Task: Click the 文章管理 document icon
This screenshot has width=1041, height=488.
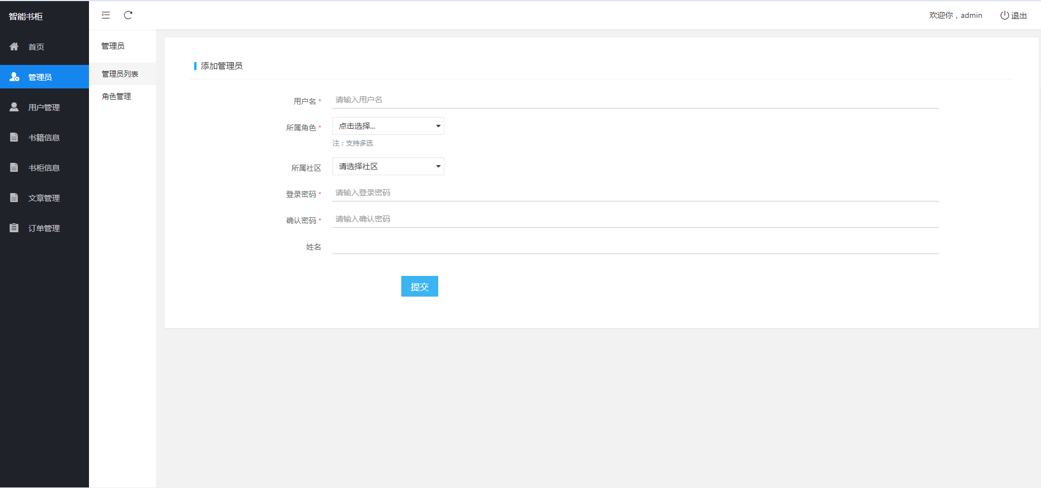Action: point(14,198)
